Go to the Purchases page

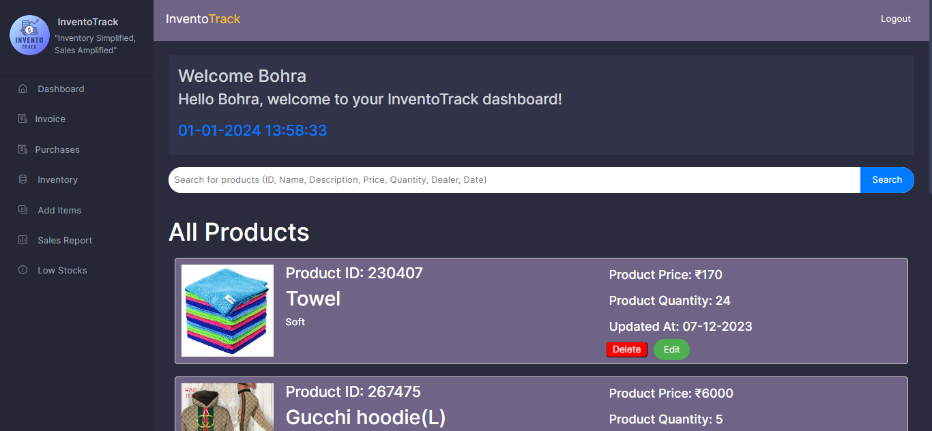point(57,149)
